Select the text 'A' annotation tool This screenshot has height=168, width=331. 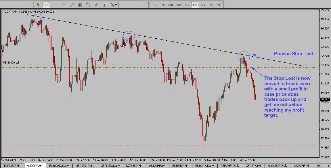pyautogui.click(x=96, y=5)
